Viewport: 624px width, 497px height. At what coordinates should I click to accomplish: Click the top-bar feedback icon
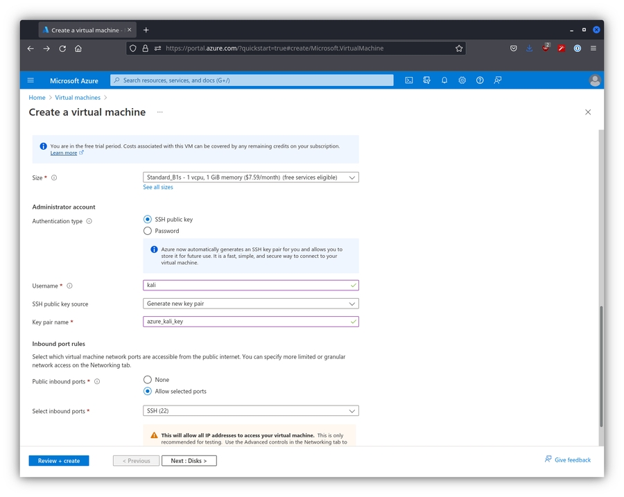click(498, 80)
